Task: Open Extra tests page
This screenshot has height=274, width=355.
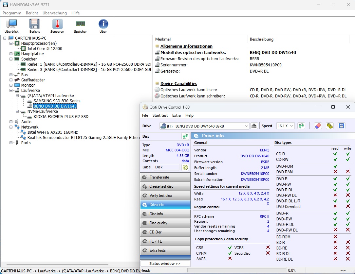Action: tap(165, 250)
